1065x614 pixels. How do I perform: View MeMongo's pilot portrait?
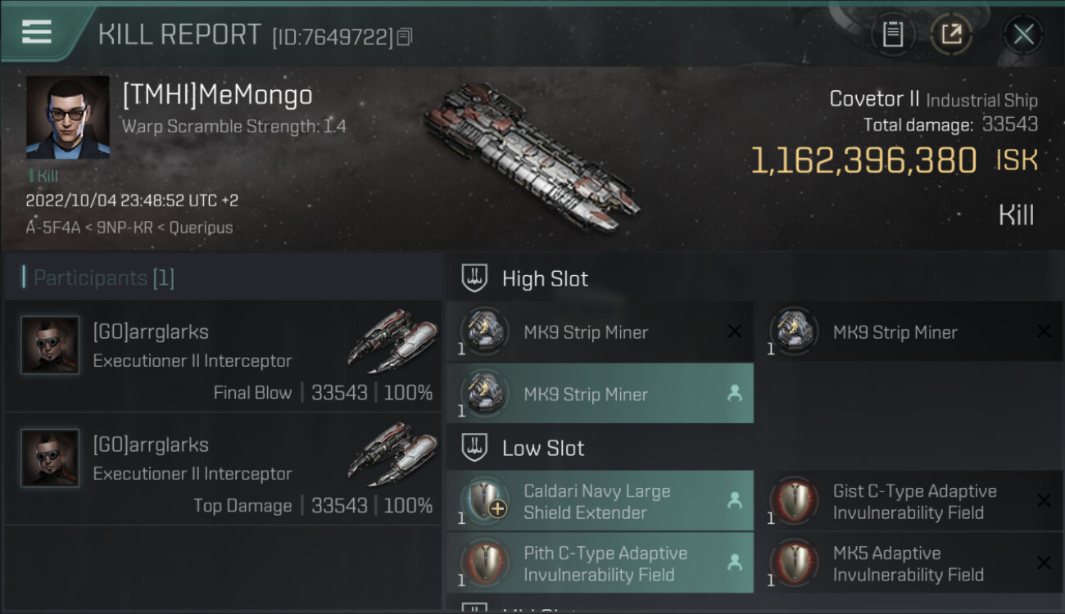click(x=67, y=117)
